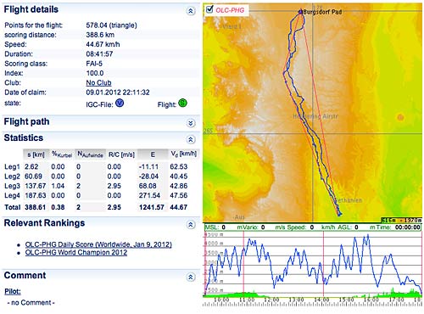The image size is (424, 314).
Task: Click the flight end marker near Bethanien
Action: click(339, 214)
